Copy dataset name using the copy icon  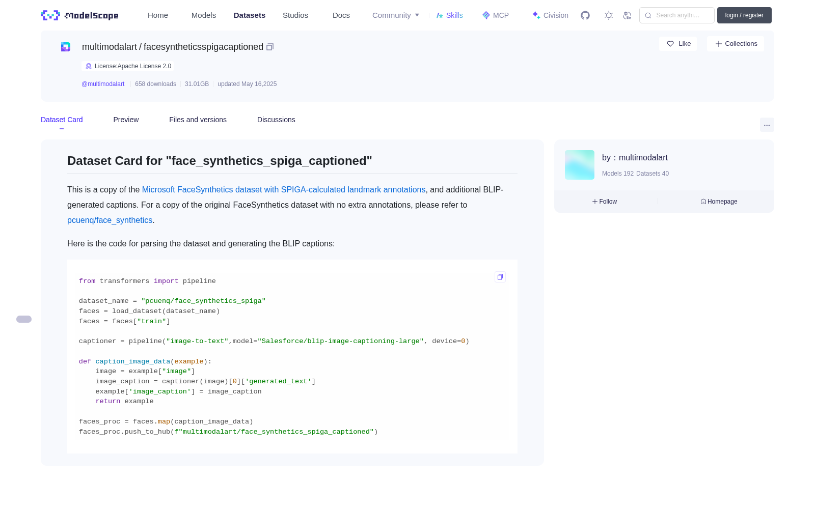[x=270, y=47]
